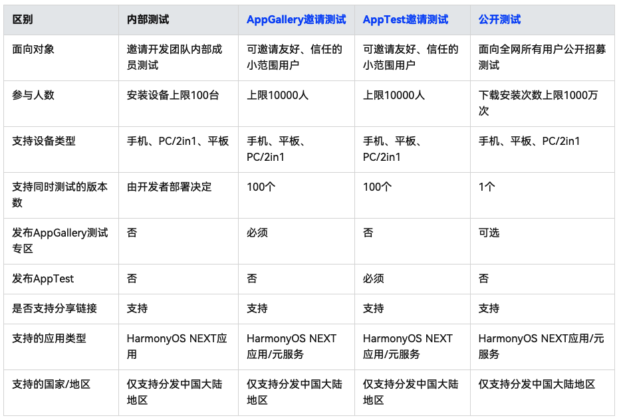Click the cell 面向全网所有用户公开招募测试
The width and height of the screenshot is (619, 420).
pyautogui.click(x=542, y=57)
